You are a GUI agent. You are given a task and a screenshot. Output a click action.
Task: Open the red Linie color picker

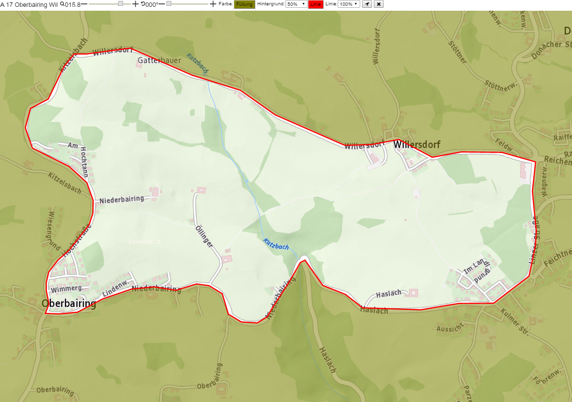click(x=316, y=4)
